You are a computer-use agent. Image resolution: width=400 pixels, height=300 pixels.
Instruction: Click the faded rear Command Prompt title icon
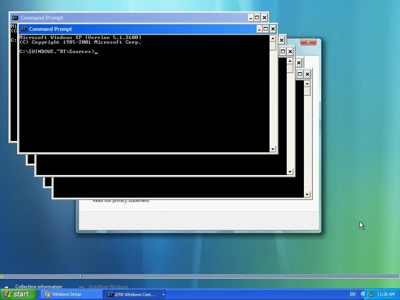[15, 18]
